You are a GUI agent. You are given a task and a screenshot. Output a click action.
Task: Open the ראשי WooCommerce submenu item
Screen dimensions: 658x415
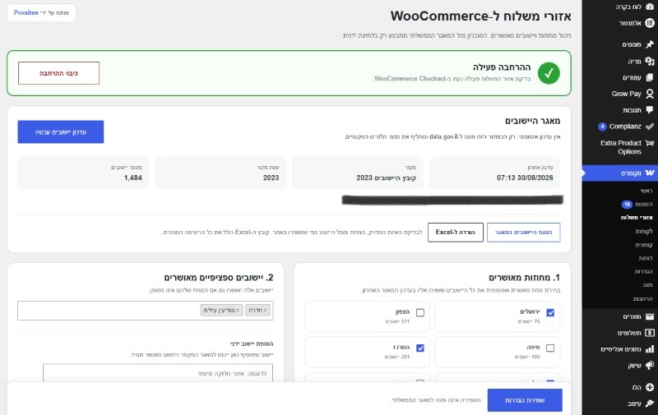[646, 191]
